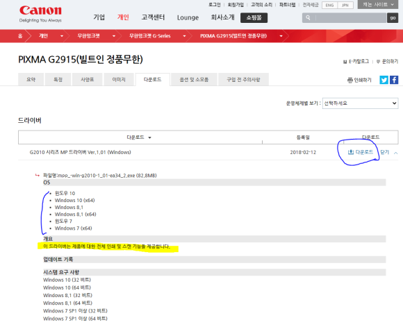Open the 개인 main menu

coord(123,17)
